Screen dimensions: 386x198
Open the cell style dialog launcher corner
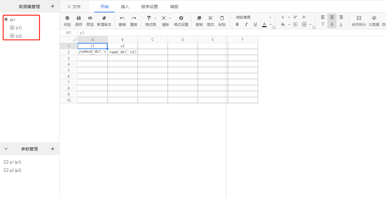coord(314,27)
